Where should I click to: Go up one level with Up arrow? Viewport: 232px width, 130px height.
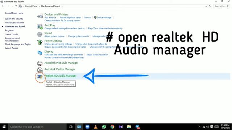[x=16, y=6]
